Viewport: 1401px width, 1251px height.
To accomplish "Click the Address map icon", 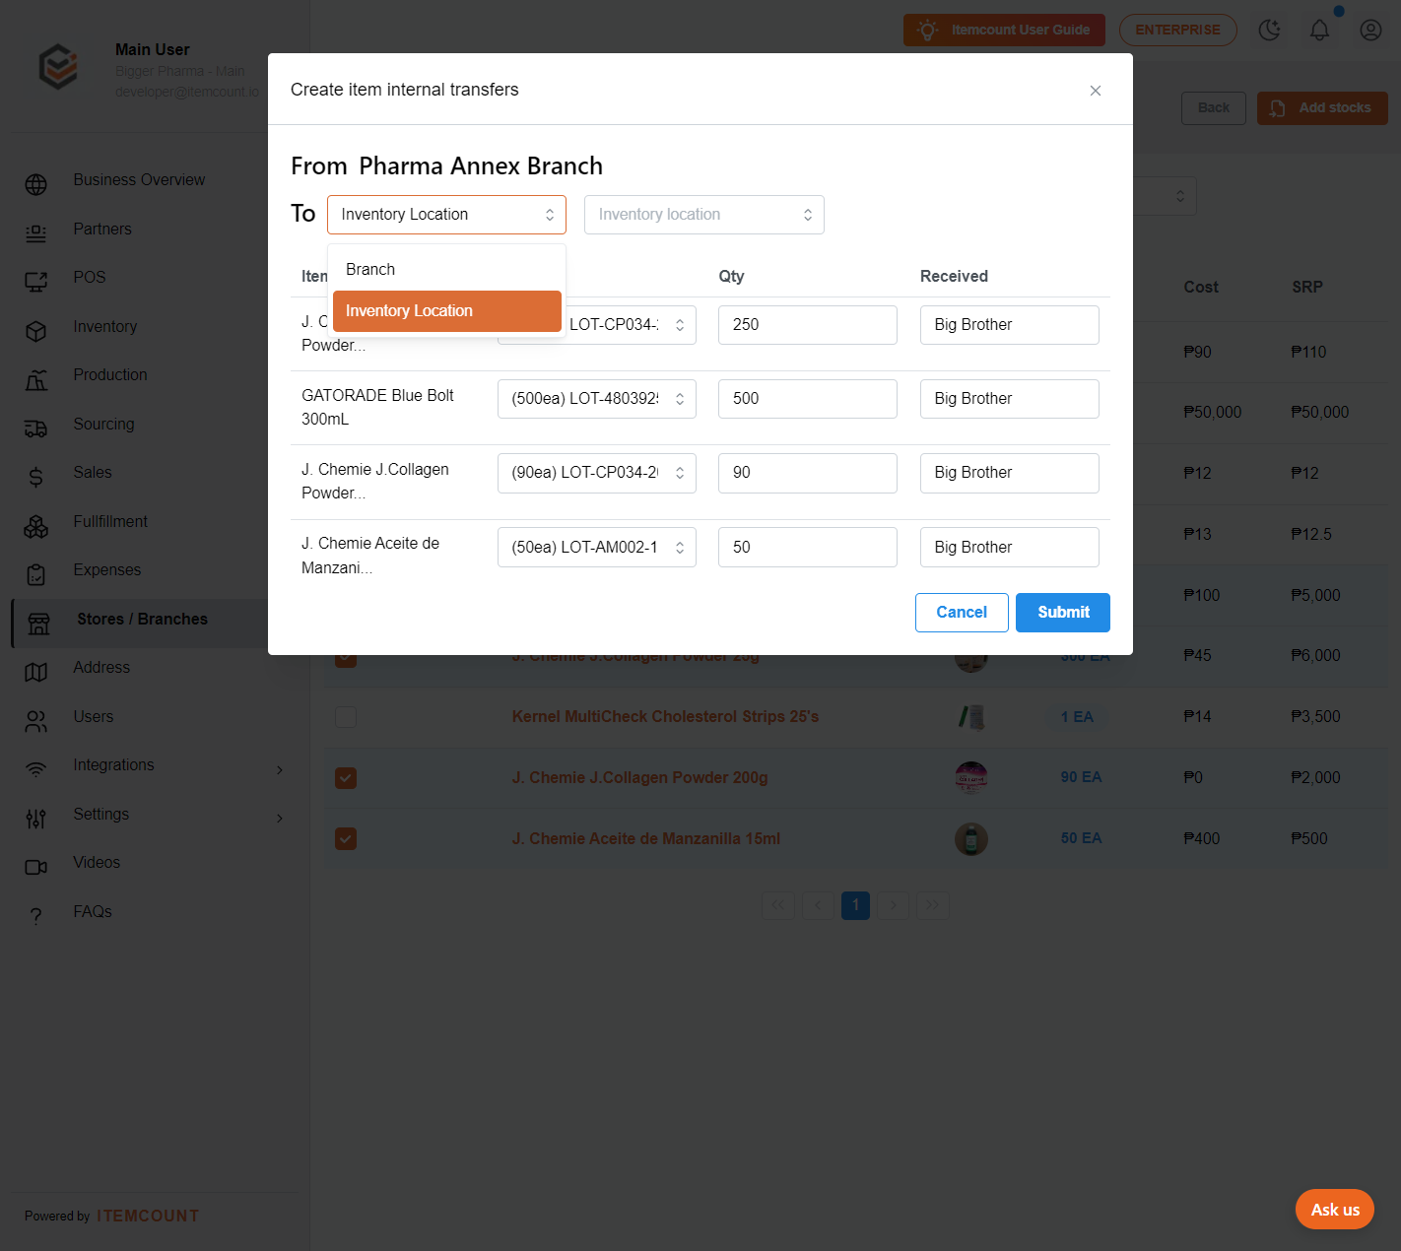I will (x=36, y=672).
